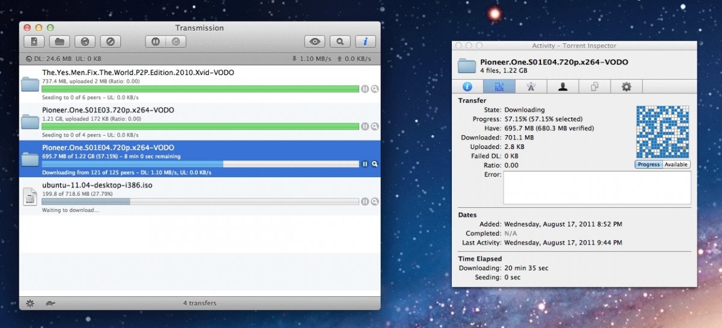Screen dimensions: 722x328
Task: Reveal Pioneer.One.S01E03 in Finder
Action: [374, 126]
